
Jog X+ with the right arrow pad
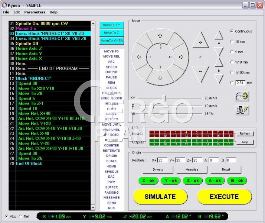click(x=181, y=57)
